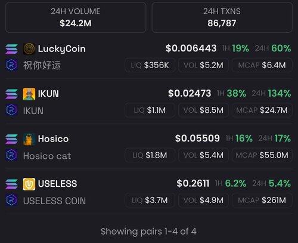Click the Hosico 24H 17% change
Image resolution: width=298 pixels, height=243 pixels.
[x=275, y=139]
